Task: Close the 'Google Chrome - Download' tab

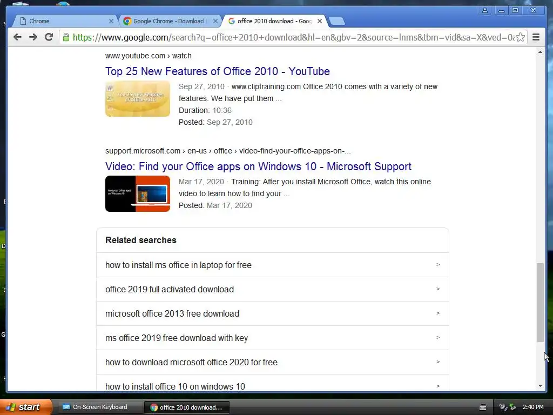Action: [215, 21]
